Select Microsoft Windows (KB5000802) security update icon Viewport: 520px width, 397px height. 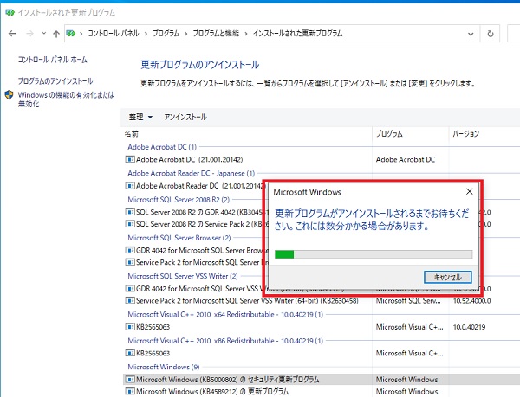click(x=130, y=379)
